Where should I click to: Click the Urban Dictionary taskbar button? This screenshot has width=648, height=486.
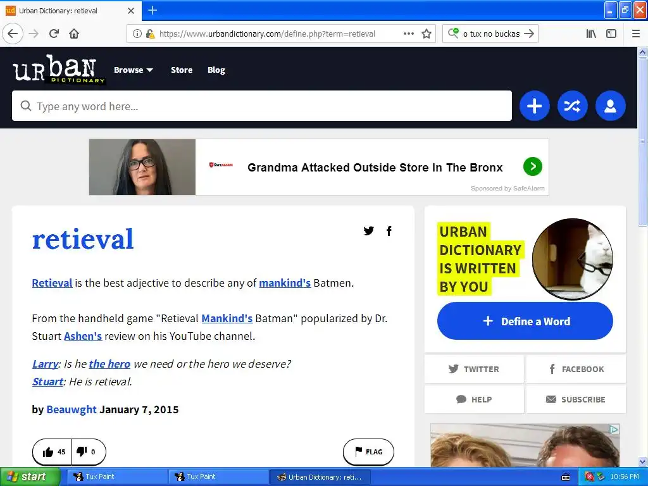coord(319,477)
